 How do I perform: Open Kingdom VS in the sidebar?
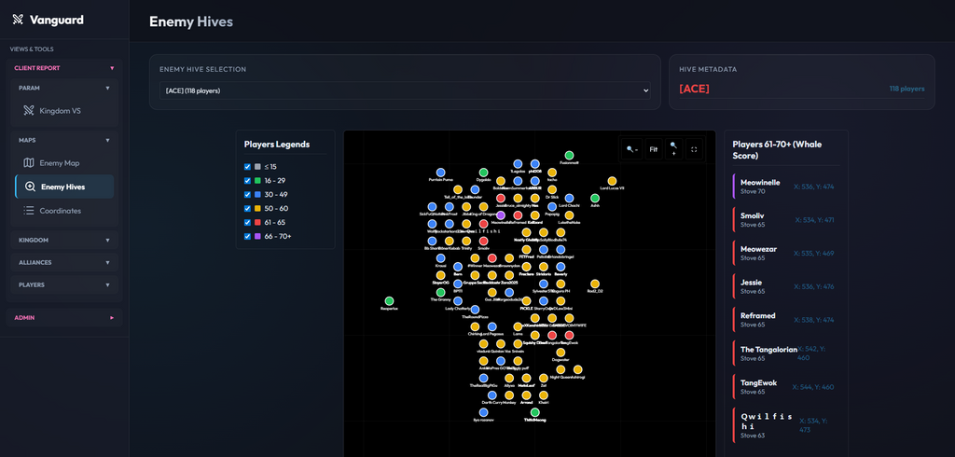pos(64,111)
